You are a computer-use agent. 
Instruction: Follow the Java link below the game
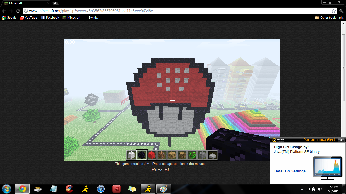[147, 164]
